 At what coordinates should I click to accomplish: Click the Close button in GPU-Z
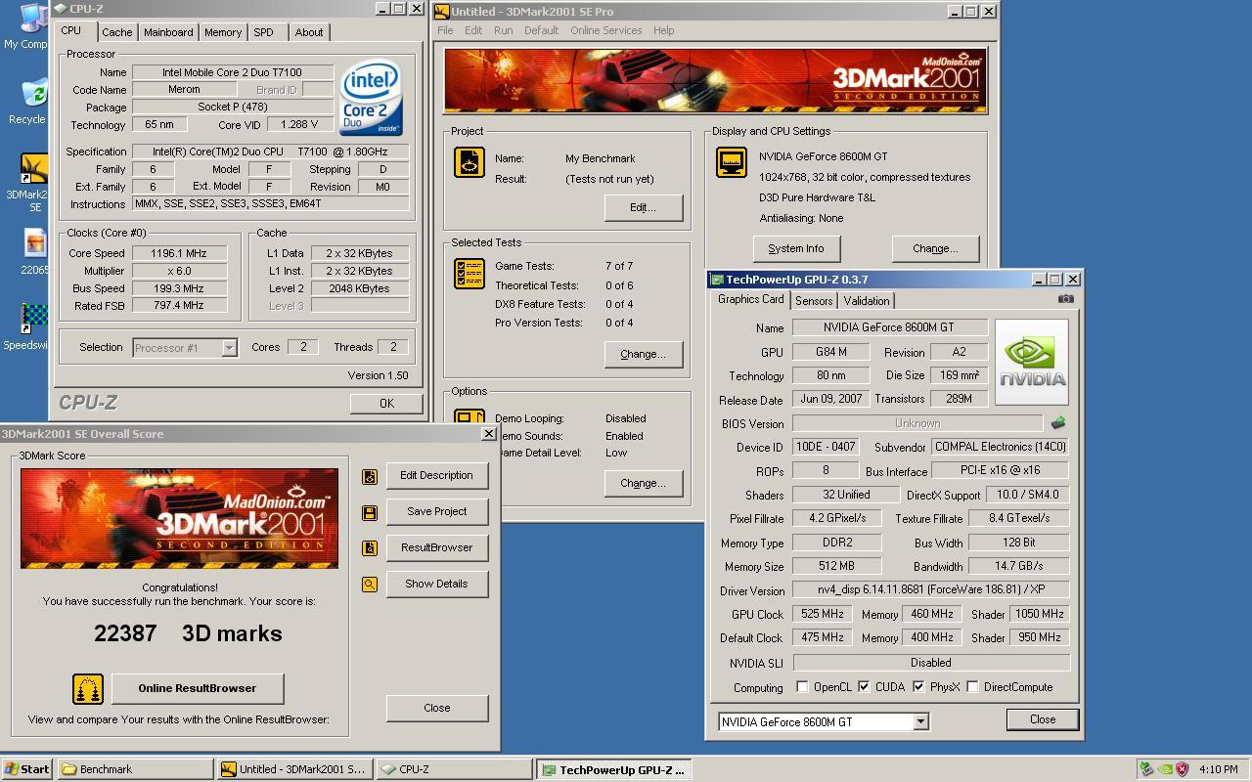pos(1043,719)
